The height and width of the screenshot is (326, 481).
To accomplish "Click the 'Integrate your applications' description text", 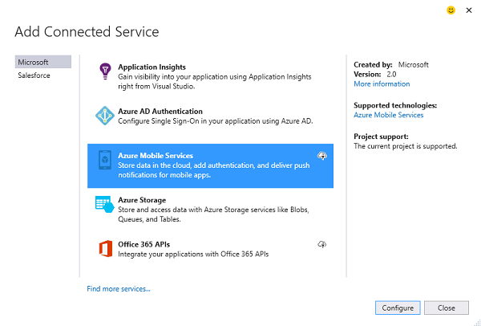I will (x=193, y=254).
